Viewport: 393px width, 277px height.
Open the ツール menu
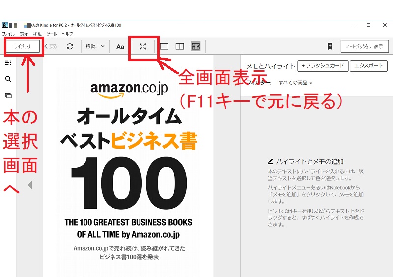(52, 34)
